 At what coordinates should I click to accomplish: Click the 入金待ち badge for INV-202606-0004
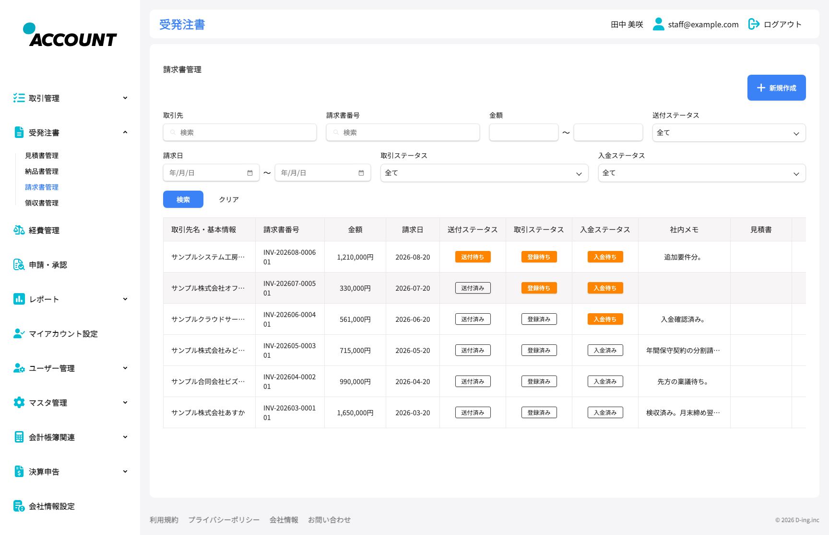[x=605, y=319]
